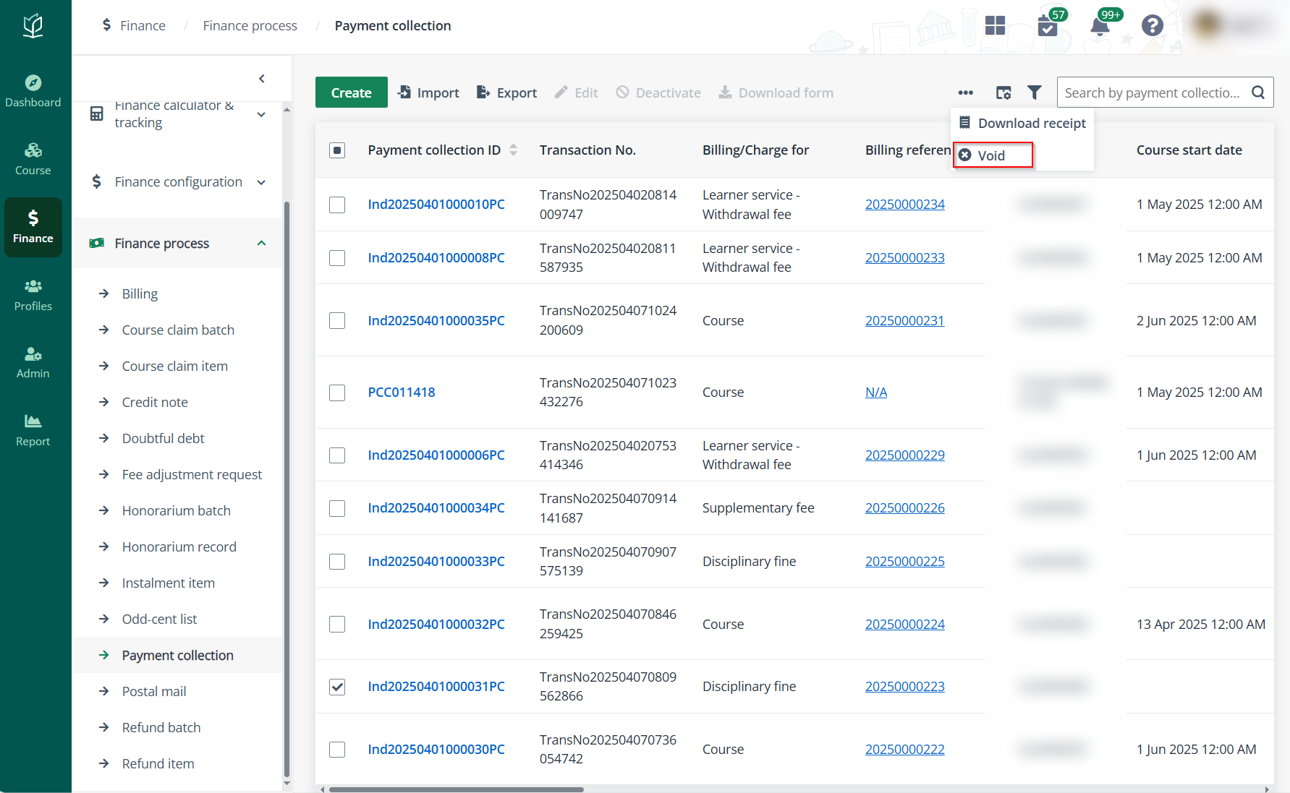1290x793 pixels.
Task: Click the Download form toolbar button
Action: (776, 93)
